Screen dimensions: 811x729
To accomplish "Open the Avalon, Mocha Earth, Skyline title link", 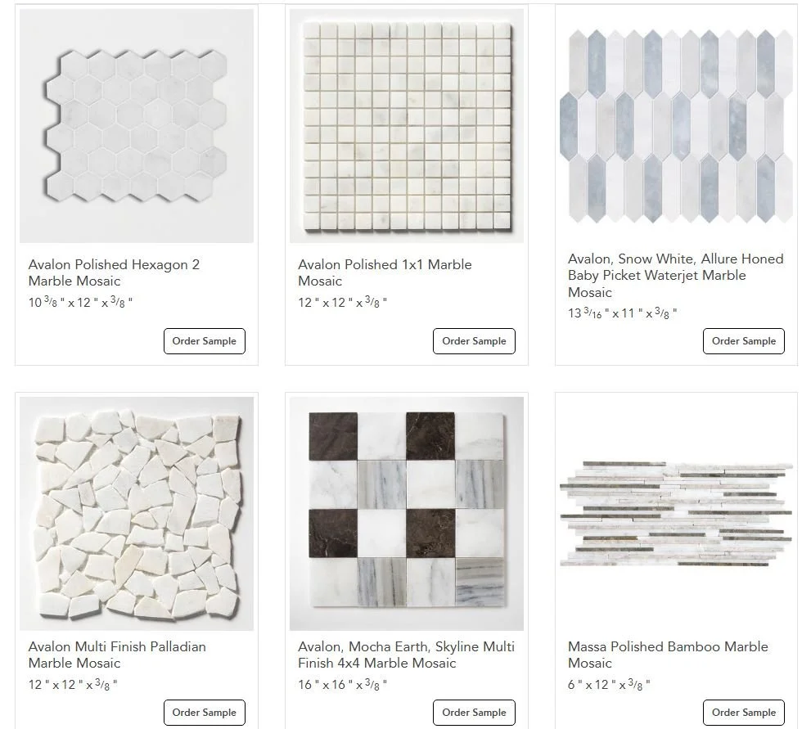I will coord(406,655).
